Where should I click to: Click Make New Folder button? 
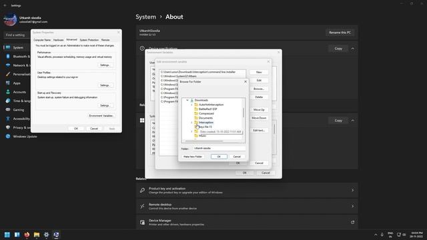click(193, 157)
